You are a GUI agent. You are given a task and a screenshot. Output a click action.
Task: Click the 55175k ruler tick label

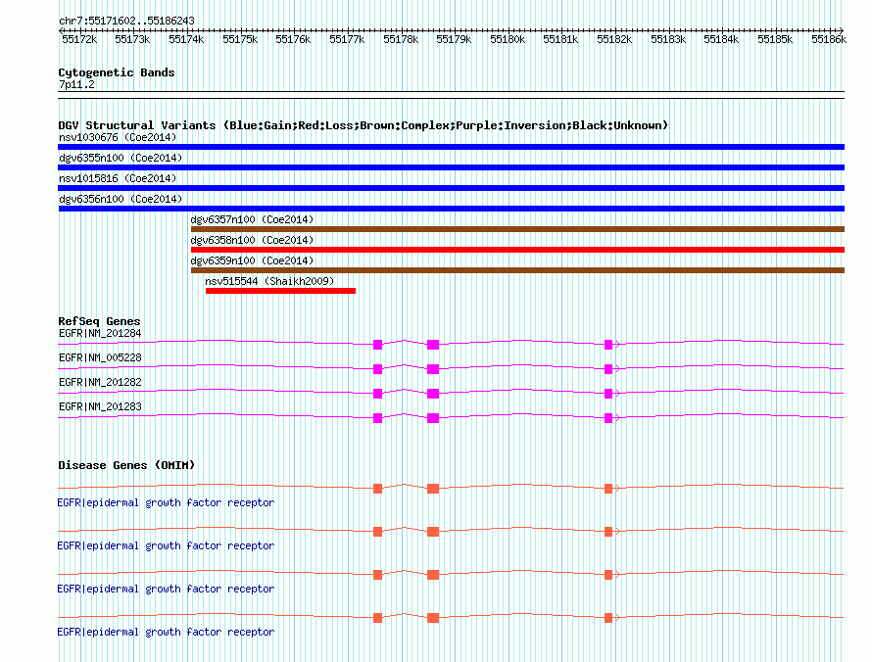240,39
